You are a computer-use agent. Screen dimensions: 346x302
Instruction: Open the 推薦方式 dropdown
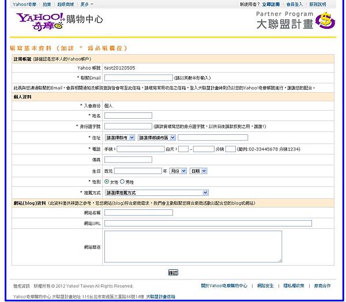157,193
